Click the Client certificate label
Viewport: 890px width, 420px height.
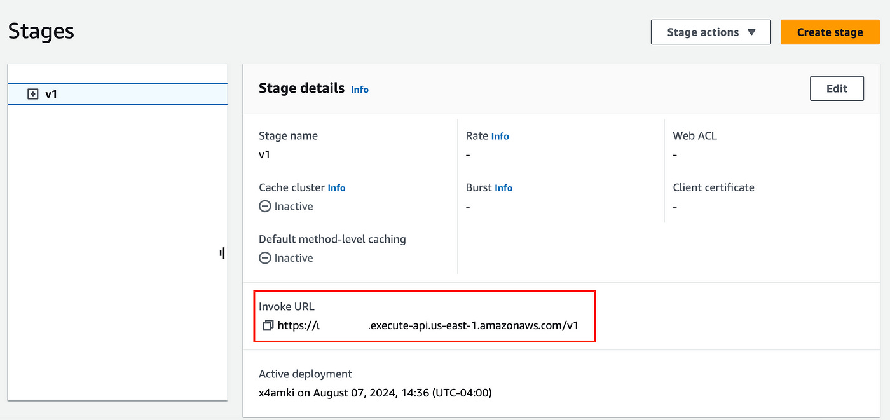(713, 187)
